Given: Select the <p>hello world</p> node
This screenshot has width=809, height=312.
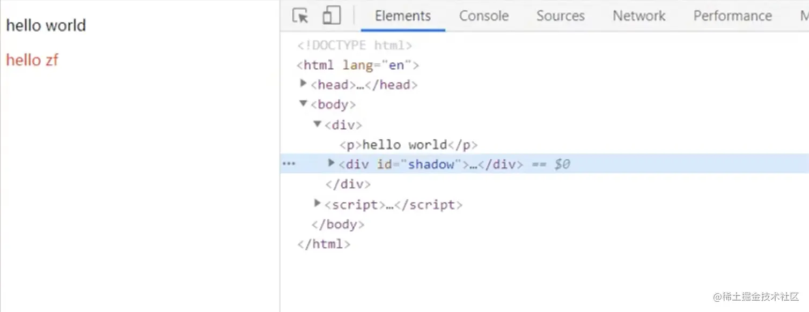Looking at the screenshot, I should click(408, 145).
